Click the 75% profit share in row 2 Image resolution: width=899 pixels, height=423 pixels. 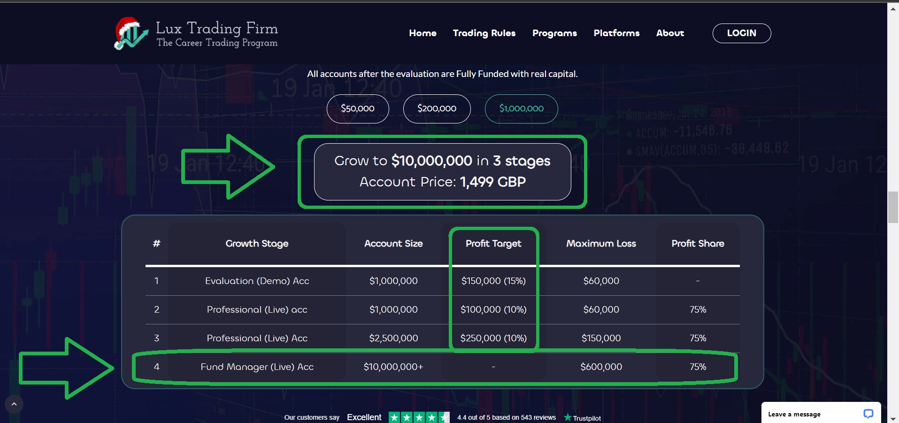(x=698, y=309)
